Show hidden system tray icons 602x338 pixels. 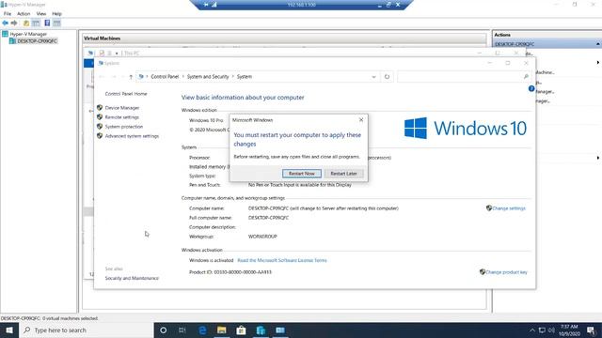[532, 330]
